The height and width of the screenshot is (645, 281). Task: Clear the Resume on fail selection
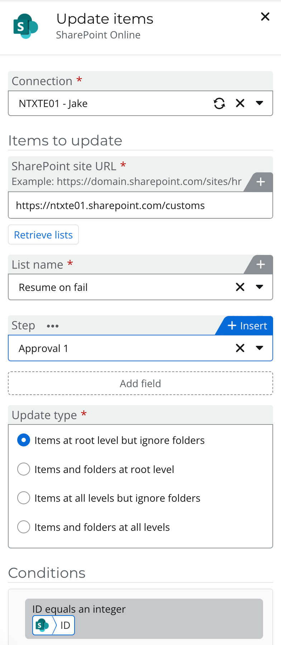pyautogui.click(x=240, y=287)
